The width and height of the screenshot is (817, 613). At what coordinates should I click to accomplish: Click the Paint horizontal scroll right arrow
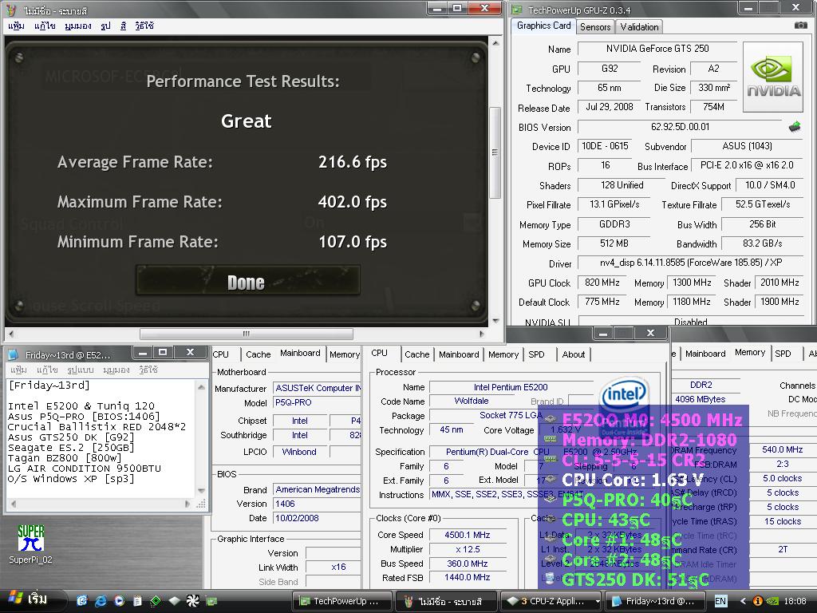481,334
